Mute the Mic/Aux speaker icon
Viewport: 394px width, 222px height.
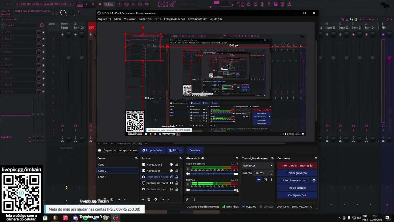pos(188,190)
